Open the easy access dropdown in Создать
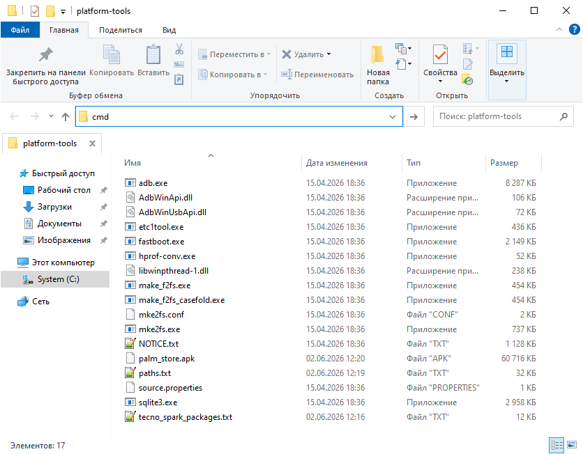 tap(403, 64)
